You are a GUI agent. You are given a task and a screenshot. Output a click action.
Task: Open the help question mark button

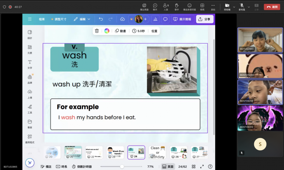pos(210,166)
